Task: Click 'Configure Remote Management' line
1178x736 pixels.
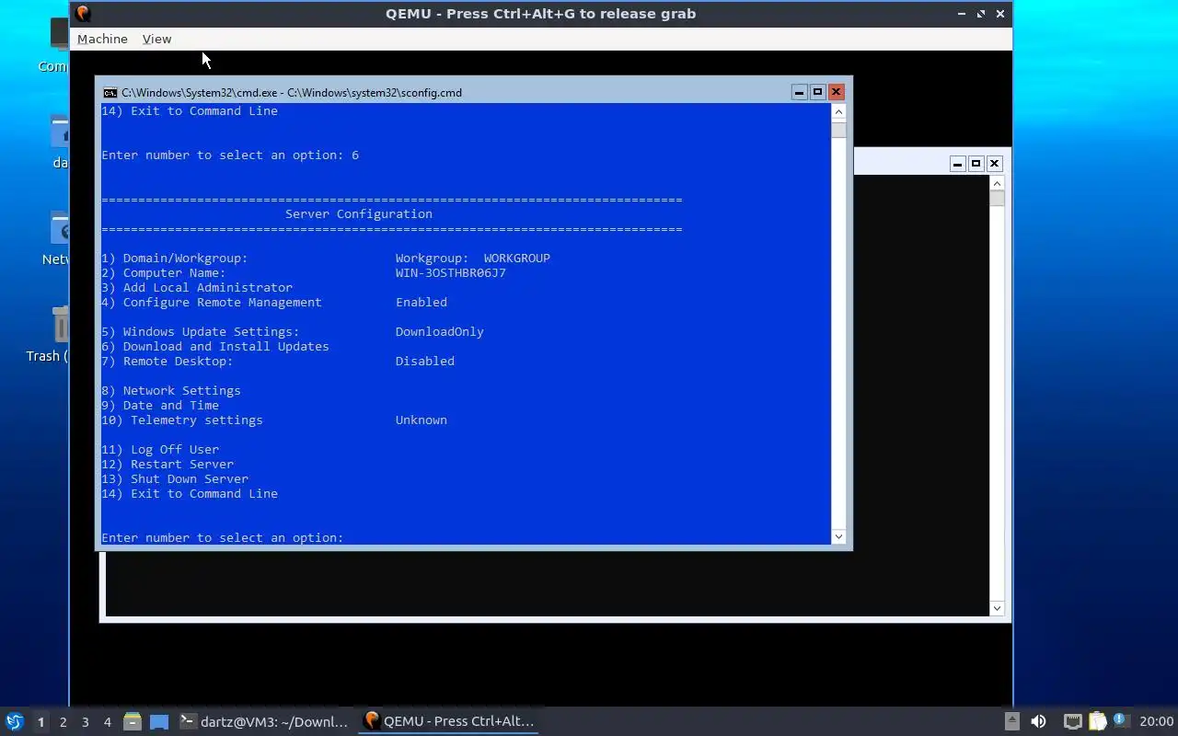Action: pyautogui.click(x=212, y=302)
